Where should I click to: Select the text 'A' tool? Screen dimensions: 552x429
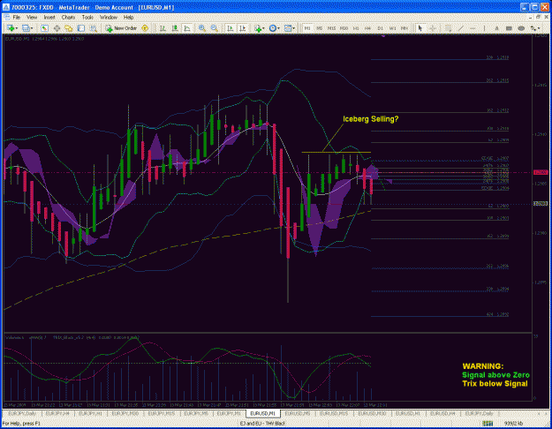(x=496, y=28)
